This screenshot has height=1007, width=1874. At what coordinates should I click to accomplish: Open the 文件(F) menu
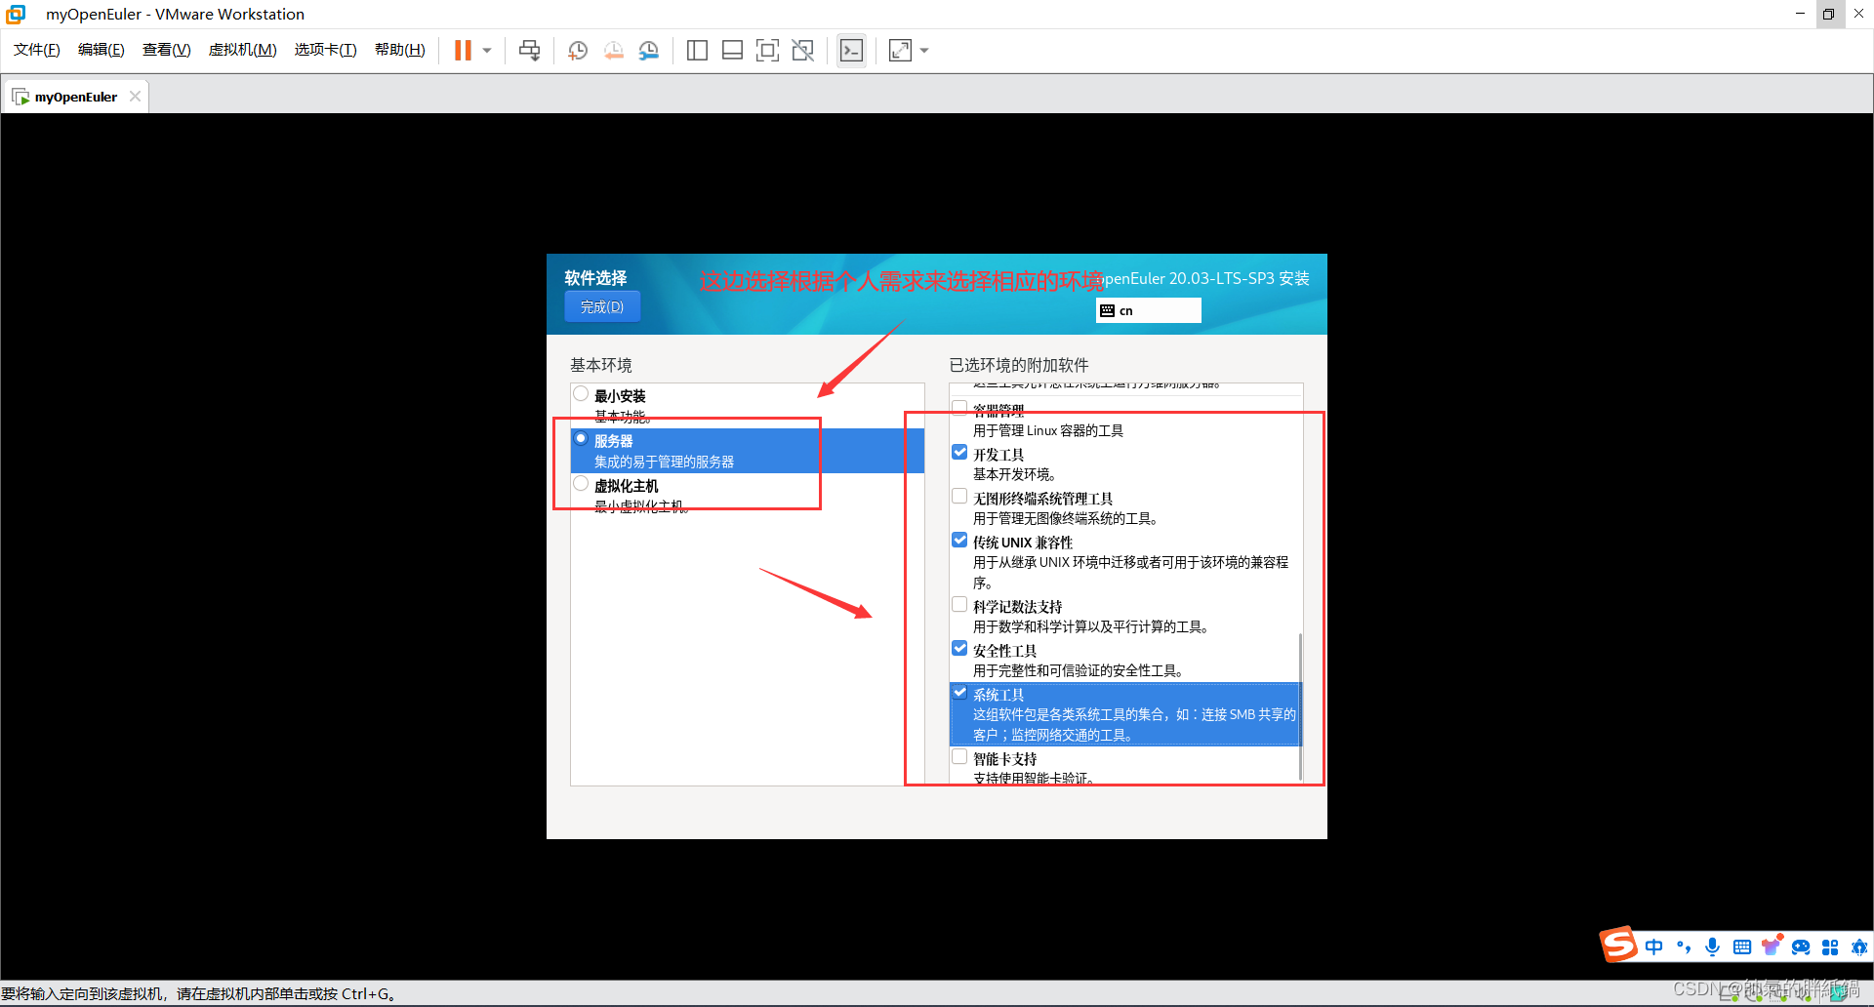[x=37, y=50]
